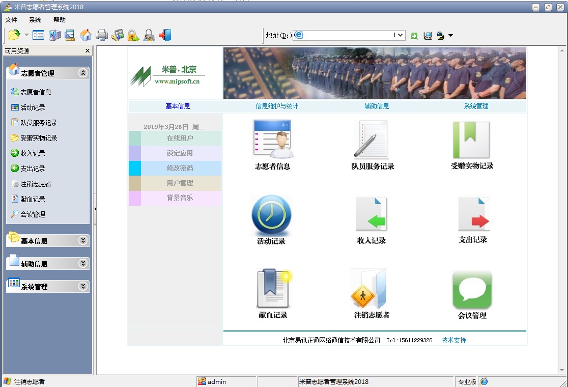Click the printer toolbar icon
This screenshot has width=568, height=387.
point(102,35)
